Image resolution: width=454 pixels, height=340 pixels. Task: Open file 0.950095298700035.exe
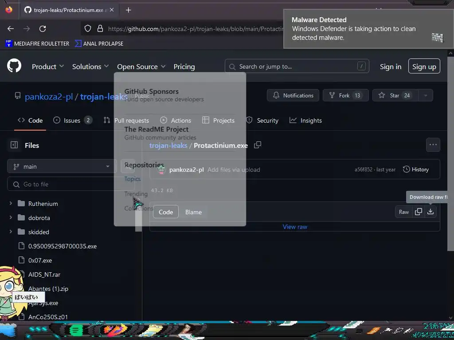(63, 246)
